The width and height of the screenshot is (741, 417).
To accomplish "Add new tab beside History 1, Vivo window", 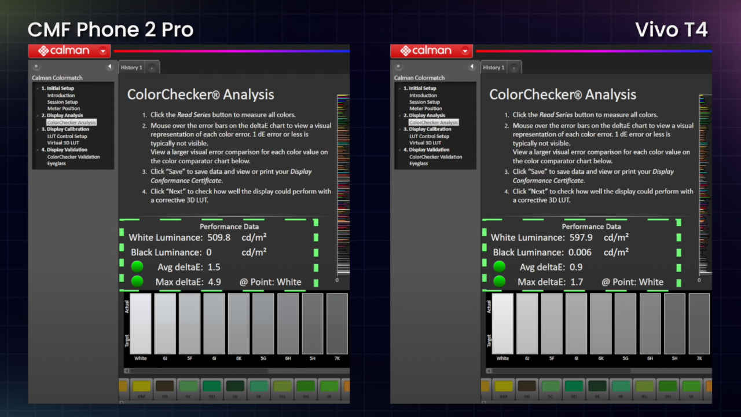I will pos(514,68).
